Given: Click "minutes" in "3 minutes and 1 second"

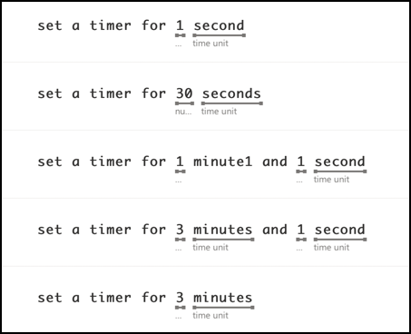Looking at the screenshot, I should pos(222,230).
